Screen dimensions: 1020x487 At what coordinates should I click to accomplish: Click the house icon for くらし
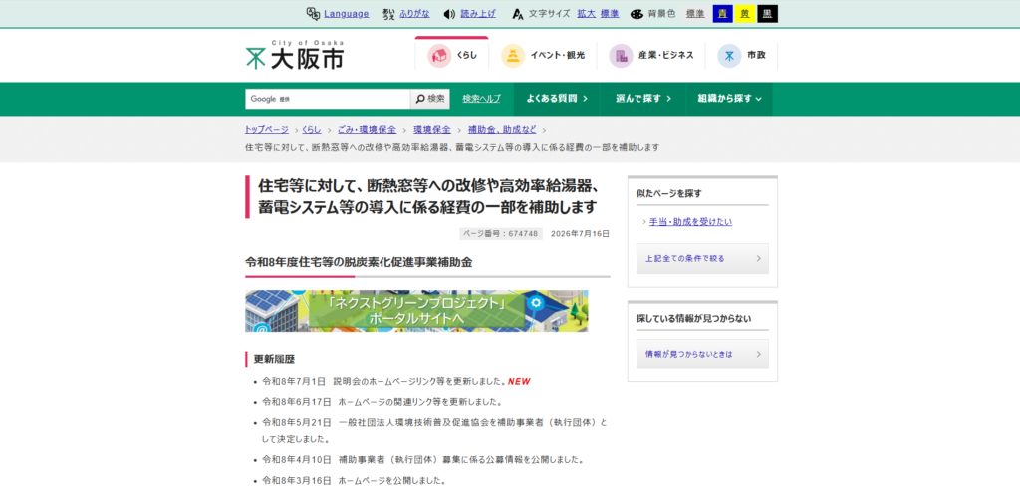point(439,55)
